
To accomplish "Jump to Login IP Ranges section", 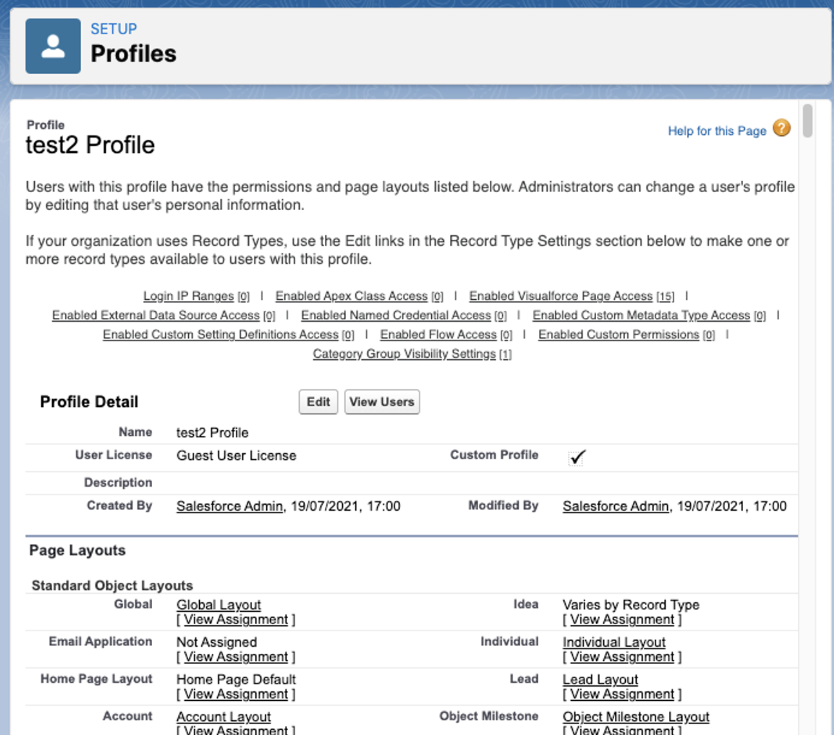I will [188, 296].
